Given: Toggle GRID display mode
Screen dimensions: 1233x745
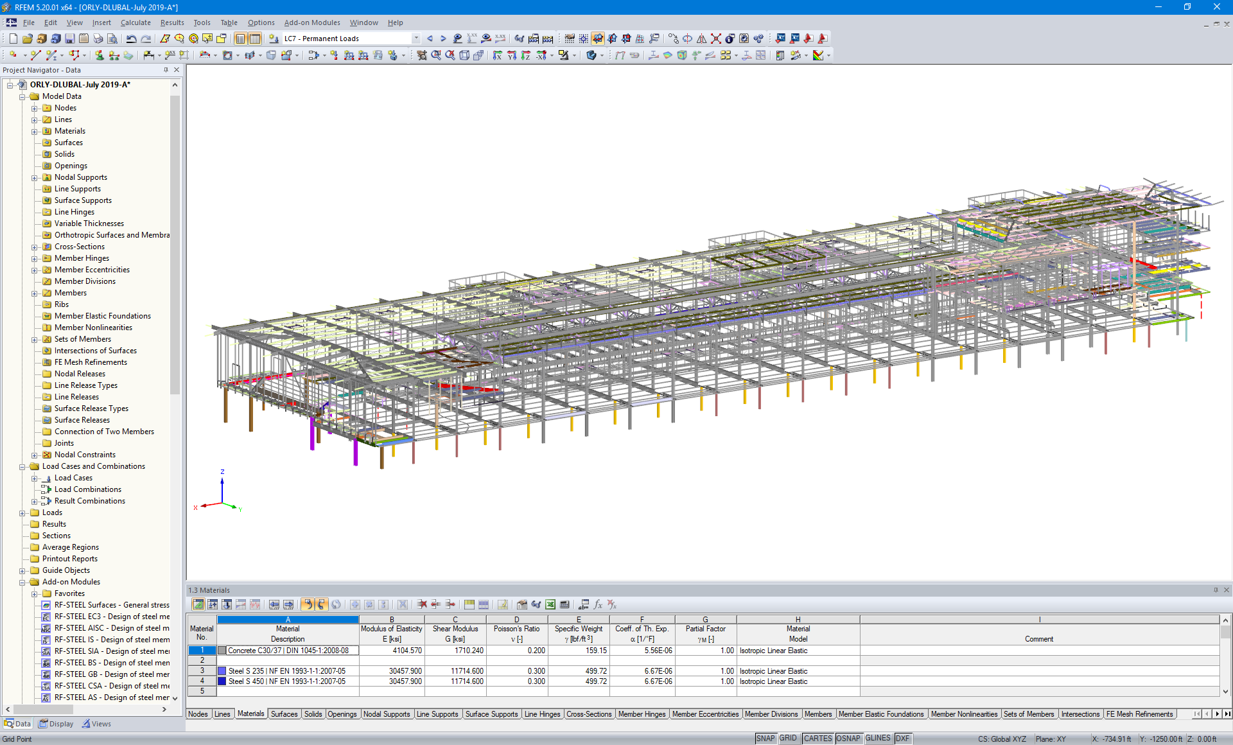Looking at the screenshot, I should click(x=787, y=738).
